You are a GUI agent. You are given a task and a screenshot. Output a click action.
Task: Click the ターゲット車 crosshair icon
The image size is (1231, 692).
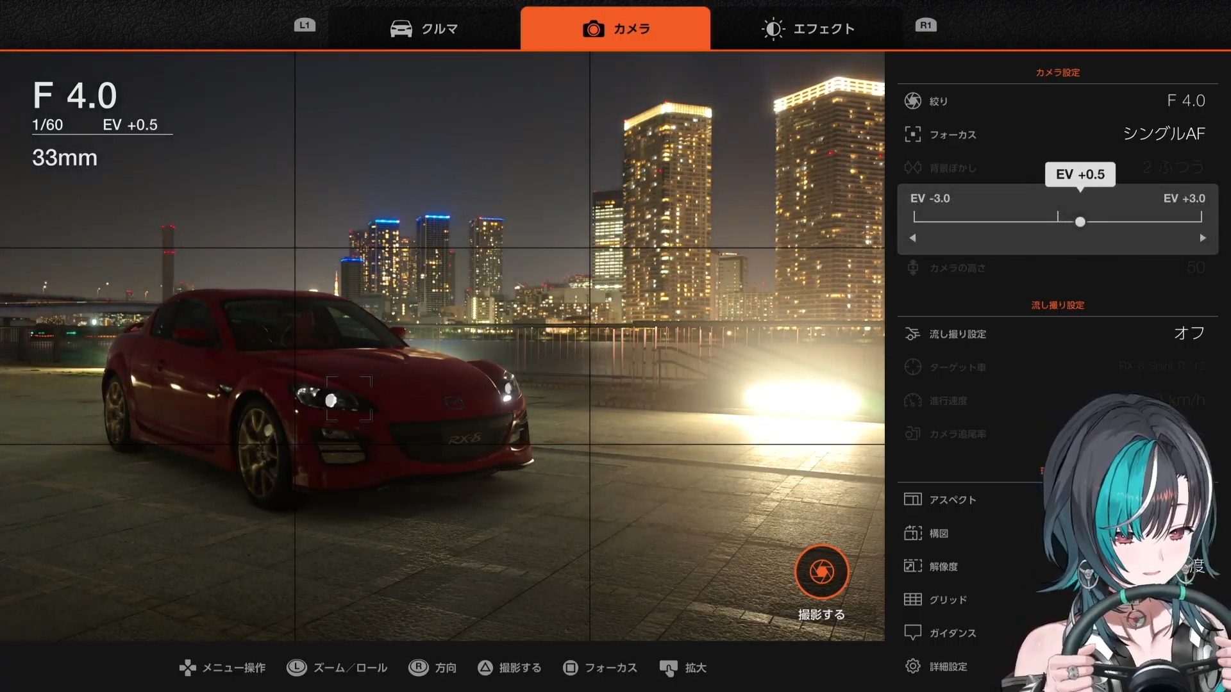[912, 367]
